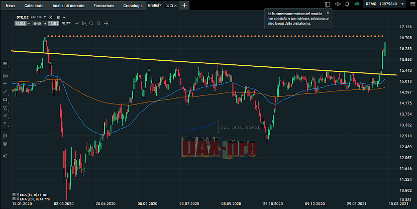The width and height of the screenshot is (417, 209).
Task: Select the rectangle shape tool
Action: coord(5,99)
